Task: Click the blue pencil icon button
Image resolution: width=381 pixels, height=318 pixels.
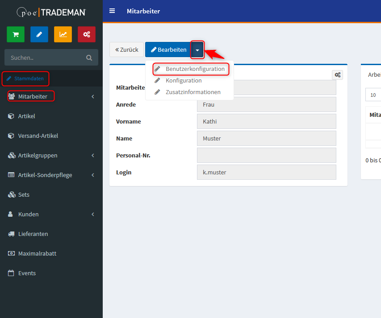Action: 39,35
